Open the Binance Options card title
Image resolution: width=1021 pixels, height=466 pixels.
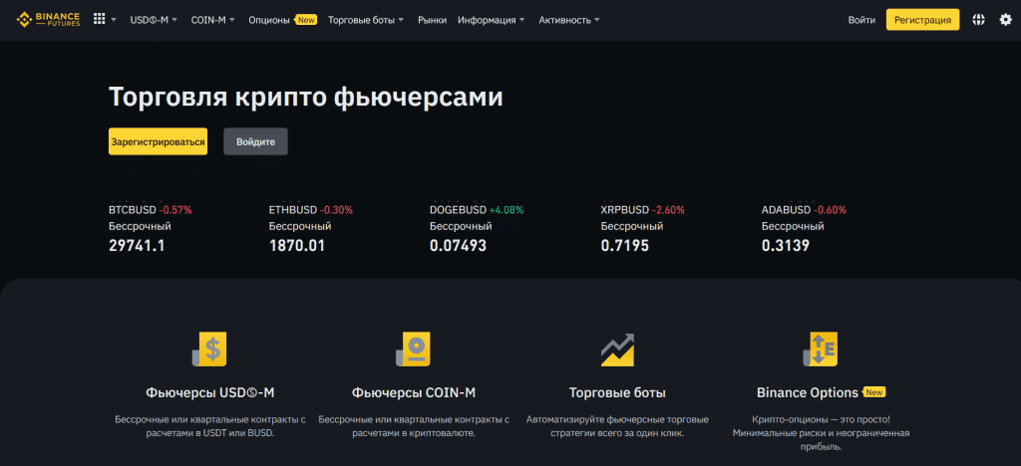coord(808,393)
